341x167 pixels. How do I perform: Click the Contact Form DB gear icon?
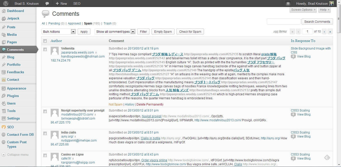tap(3, 134)
